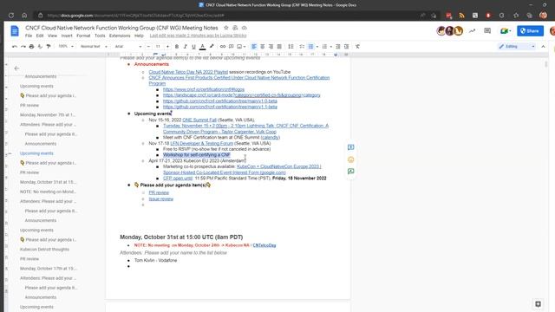Star this document
This screenshot has height=312, width=555.
(x=225, y=28)
